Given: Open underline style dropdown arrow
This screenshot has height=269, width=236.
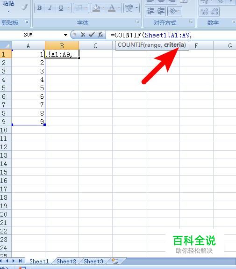Looking at the screenshot, I should (x=69, y=8).
